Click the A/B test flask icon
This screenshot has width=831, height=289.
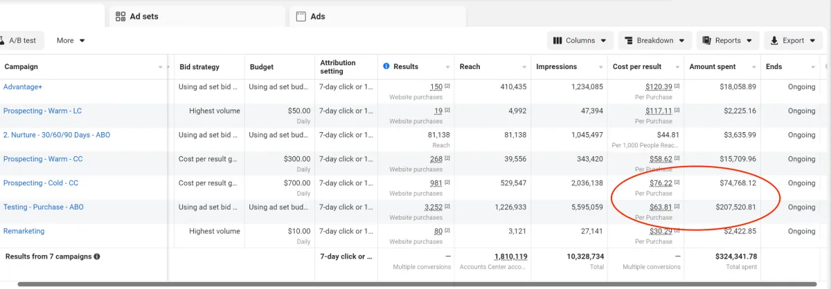click(x=2, y=40)
